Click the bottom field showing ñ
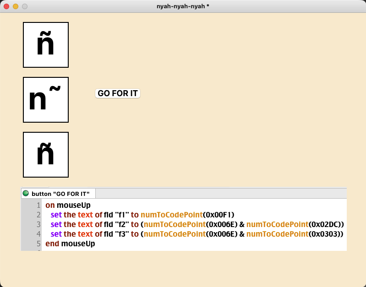This screenshot has height=287, width=366. [46, 155]
